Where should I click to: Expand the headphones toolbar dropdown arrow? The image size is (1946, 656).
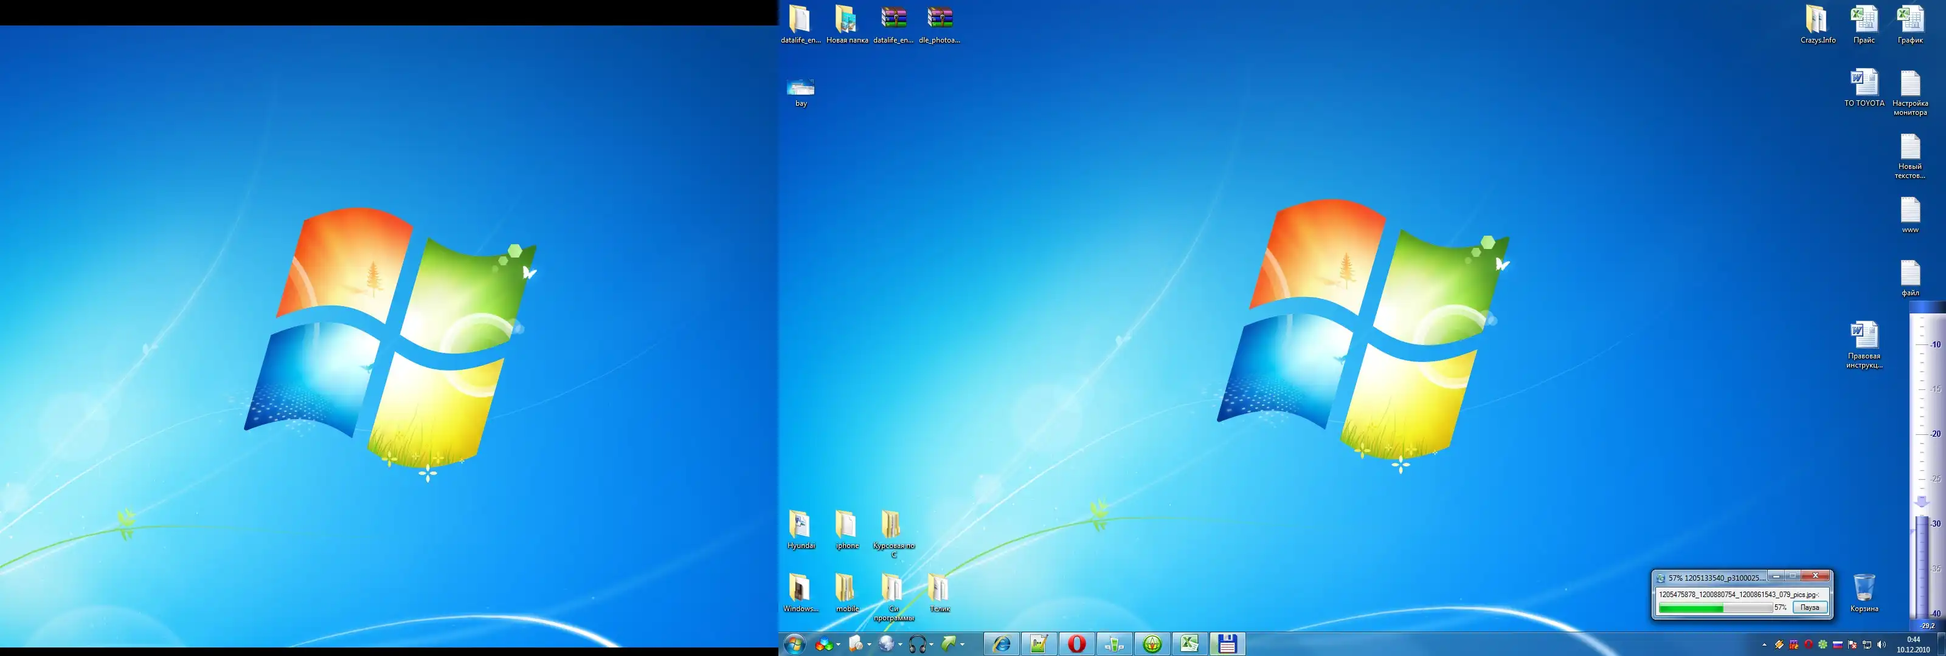click(932, 644)
